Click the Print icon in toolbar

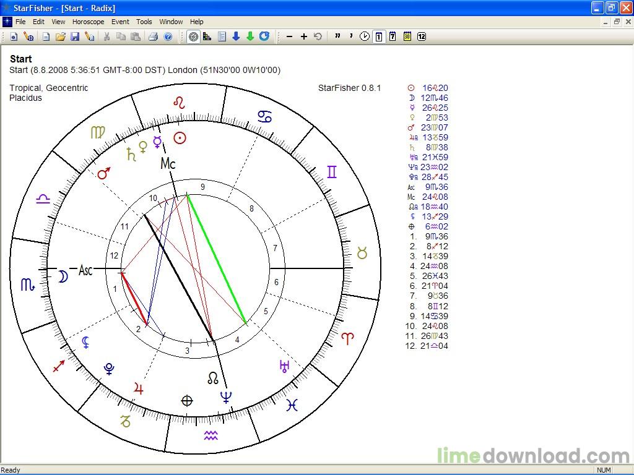point(153,36)
